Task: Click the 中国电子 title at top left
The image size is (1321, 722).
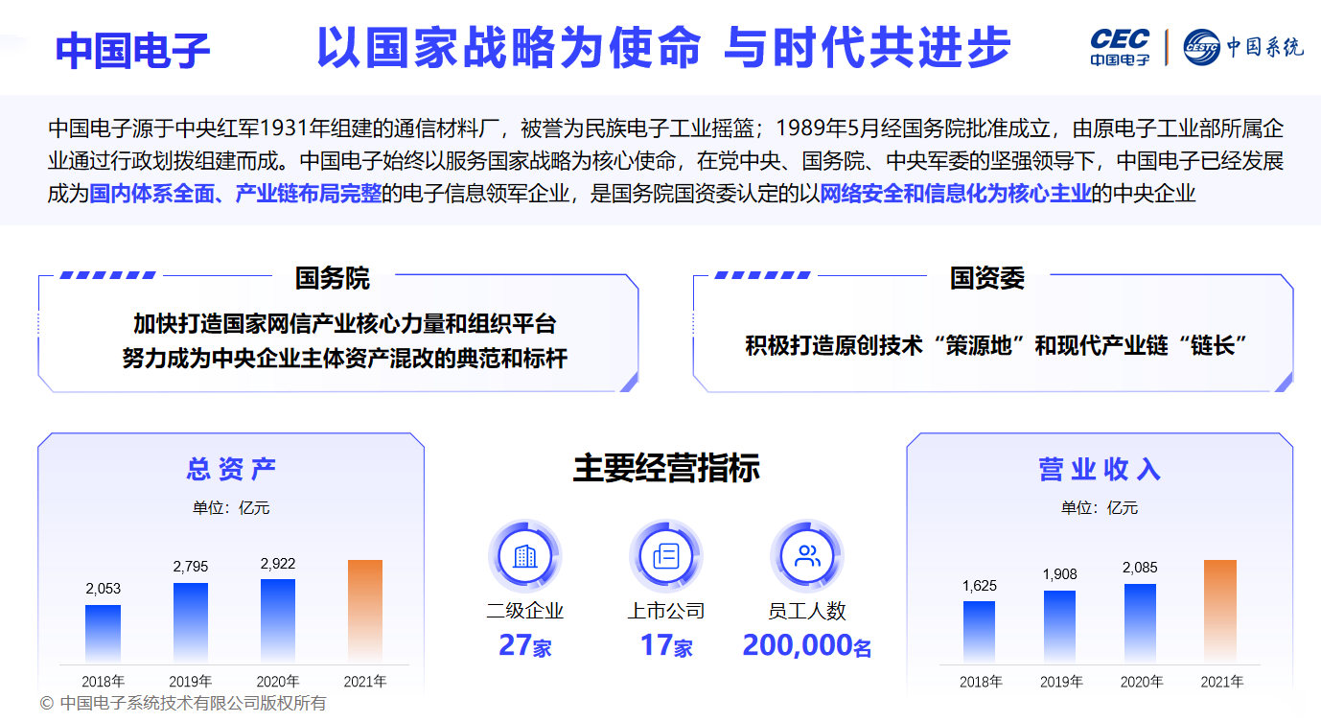Action: [132, 50]
